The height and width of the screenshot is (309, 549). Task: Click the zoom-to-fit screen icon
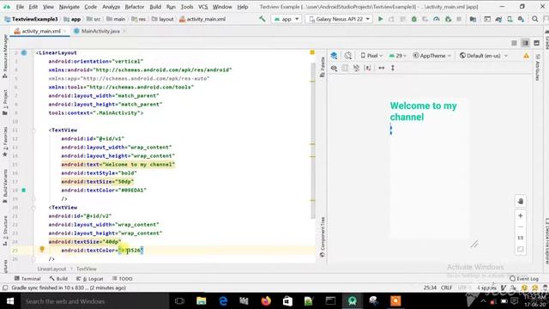pyautogui.click(x=521, y=250)
